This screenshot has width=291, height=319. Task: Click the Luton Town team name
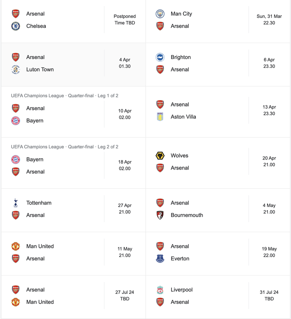click(40, 69)
